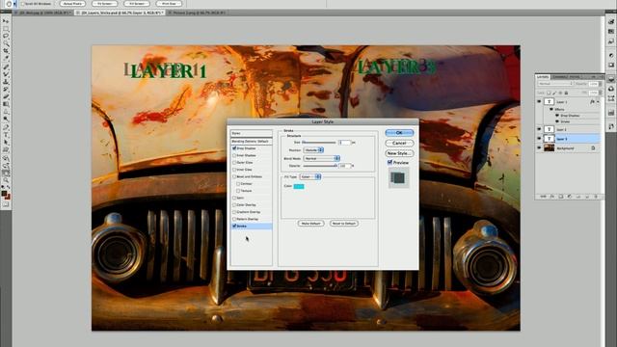
Task: Open the Position dropdown in Stroke settings
Action: 313,150
